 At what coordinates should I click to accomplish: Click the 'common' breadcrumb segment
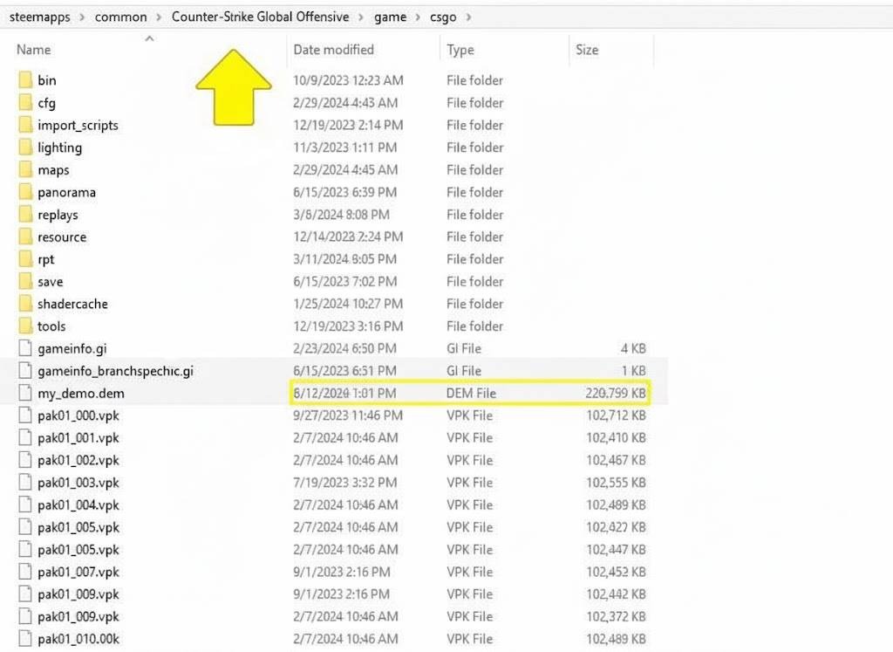[120, 17]
